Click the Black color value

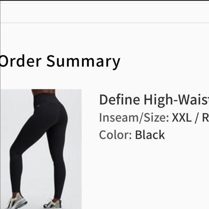[x=150, y=135]
